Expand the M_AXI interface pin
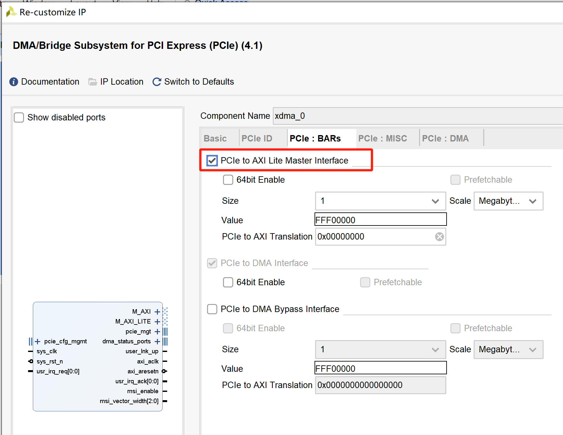The width and height of the screenshot is (563, 435). (x=157, y=311)
